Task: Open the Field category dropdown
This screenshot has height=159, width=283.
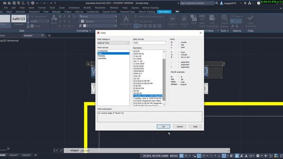Action: click(113, 43)
